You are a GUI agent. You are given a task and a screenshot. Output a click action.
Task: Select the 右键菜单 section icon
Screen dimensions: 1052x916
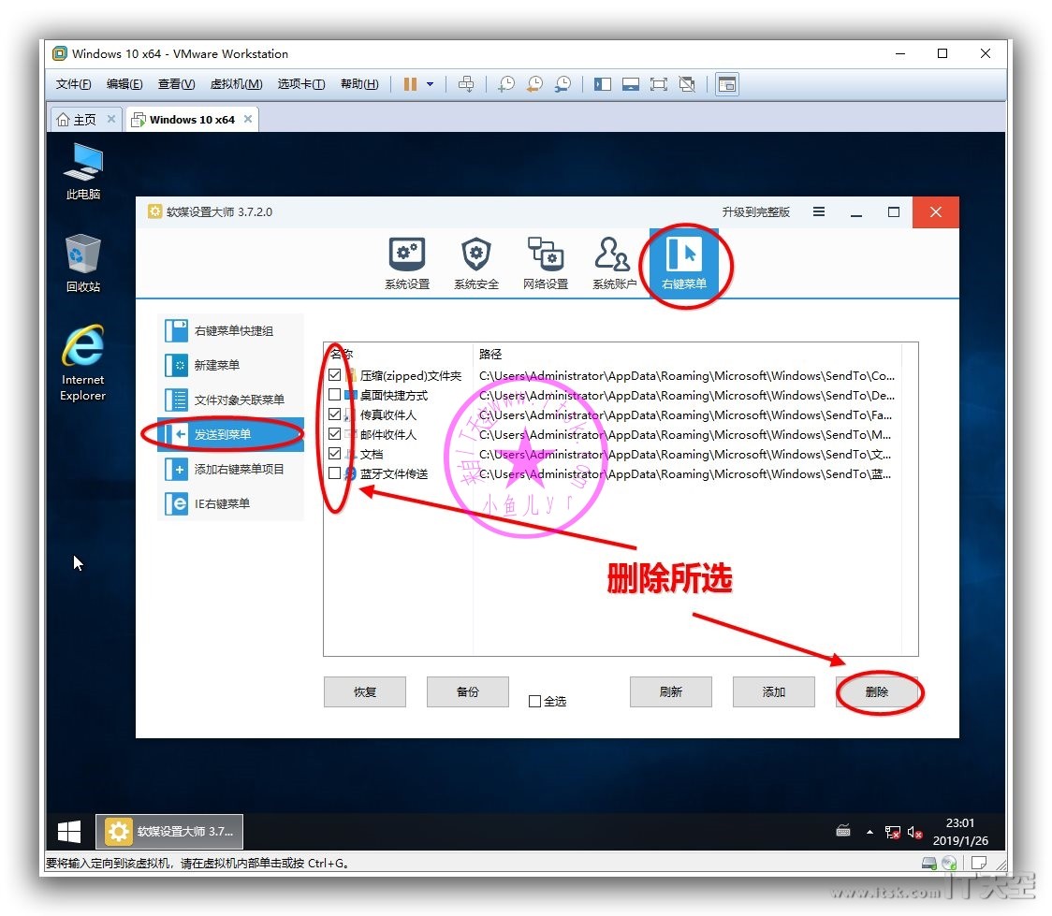point(683,263)
